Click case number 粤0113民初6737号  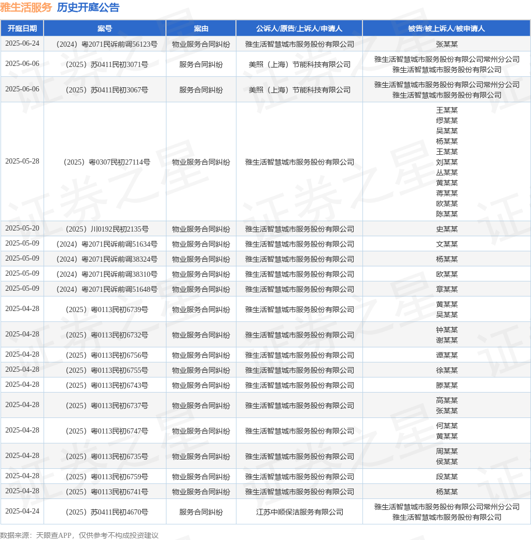pos(107,406)
